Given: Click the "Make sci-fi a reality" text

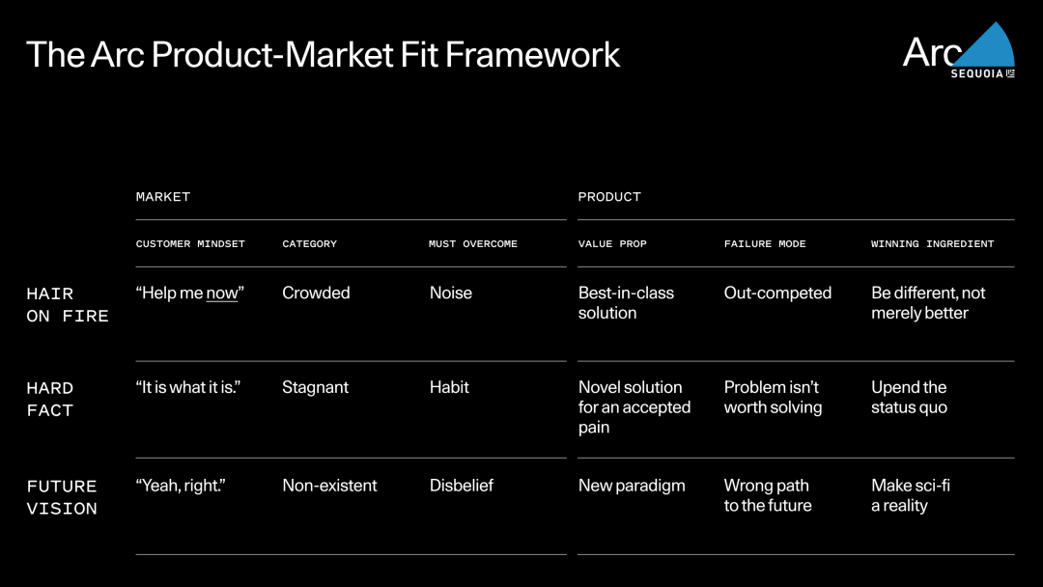Looking at the screenshot, I should coord(910,495).
